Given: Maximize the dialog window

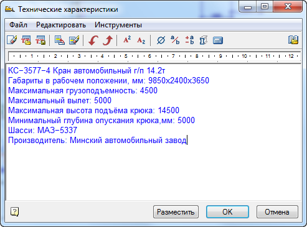Looking at the screenshot, I should point(265,6).
